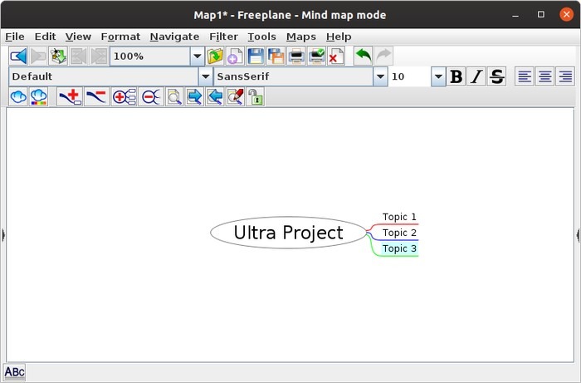Open the Navigate menu
The width and height of the screenshot is (581, 383).
click(174, 37)
